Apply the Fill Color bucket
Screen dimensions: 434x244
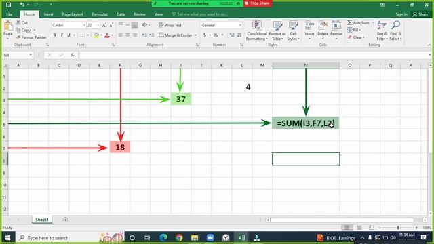point(96,35)
